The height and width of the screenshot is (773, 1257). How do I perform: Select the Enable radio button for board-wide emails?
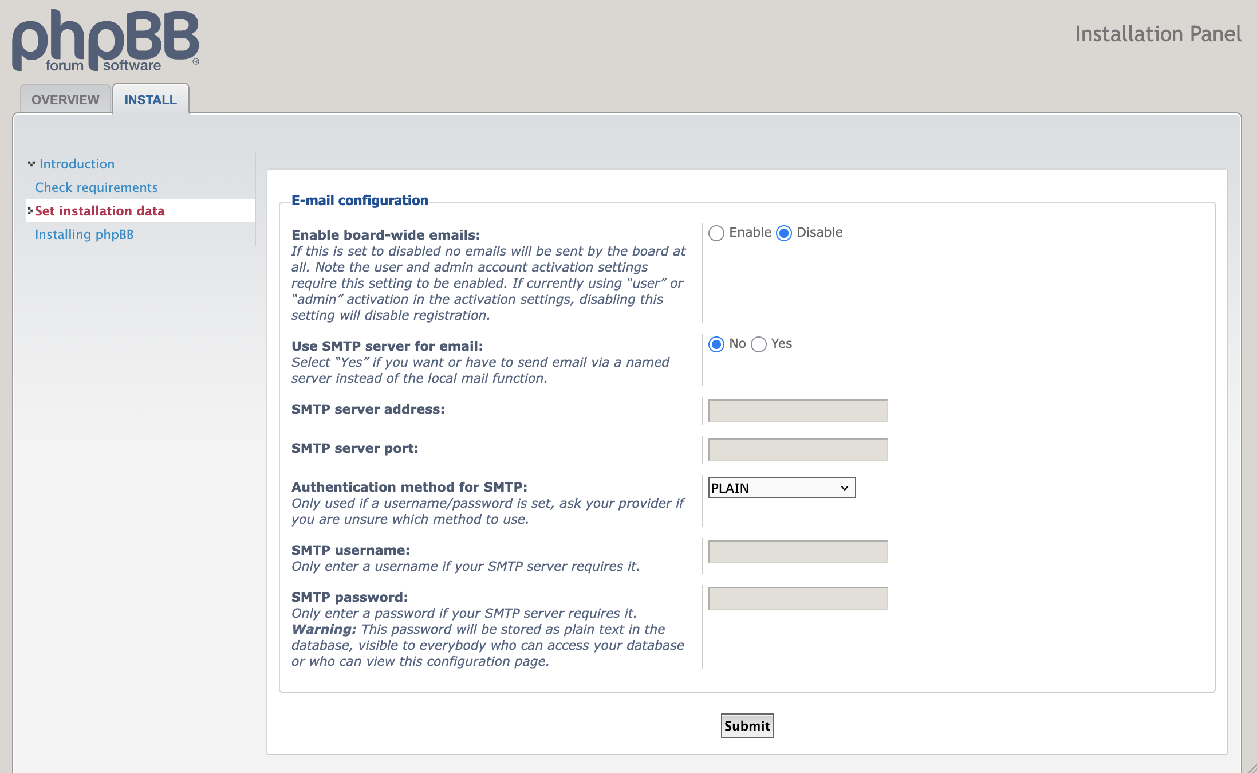point(715,233)
